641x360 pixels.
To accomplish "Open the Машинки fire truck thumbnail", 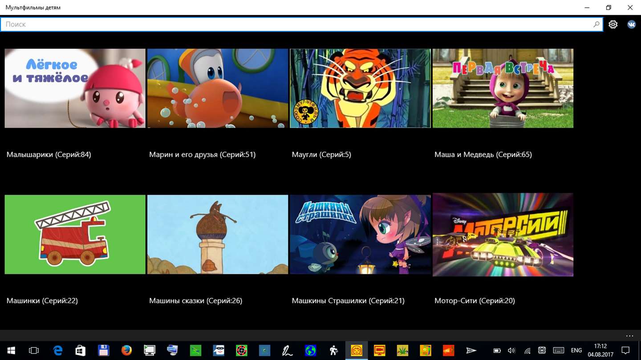I will pyautogui.click(x=75, y=234).
